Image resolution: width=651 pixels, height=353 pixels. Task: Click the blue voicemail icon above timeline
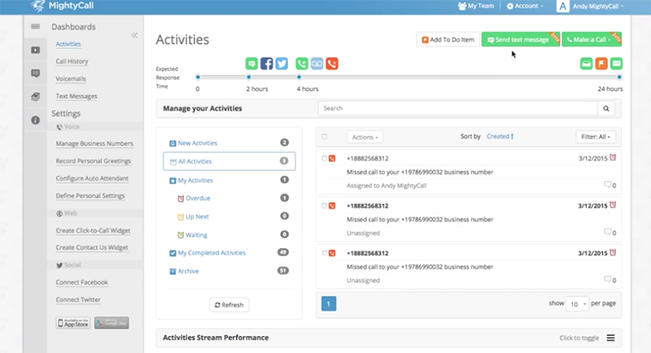click(317, 63)
